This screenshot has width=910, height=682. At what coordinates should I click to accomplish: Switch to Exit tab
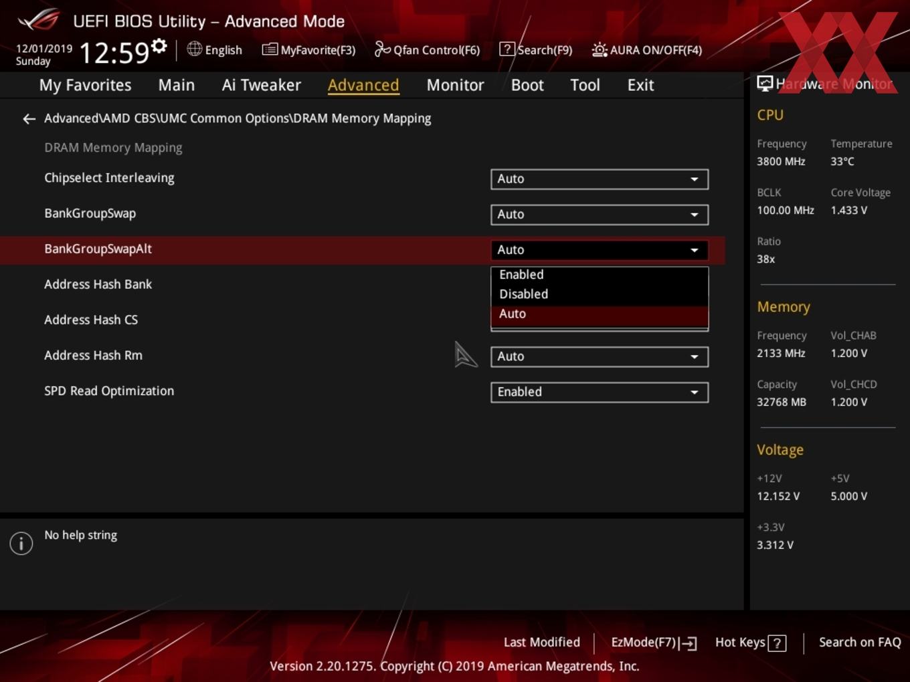click(x=640, y=86)
